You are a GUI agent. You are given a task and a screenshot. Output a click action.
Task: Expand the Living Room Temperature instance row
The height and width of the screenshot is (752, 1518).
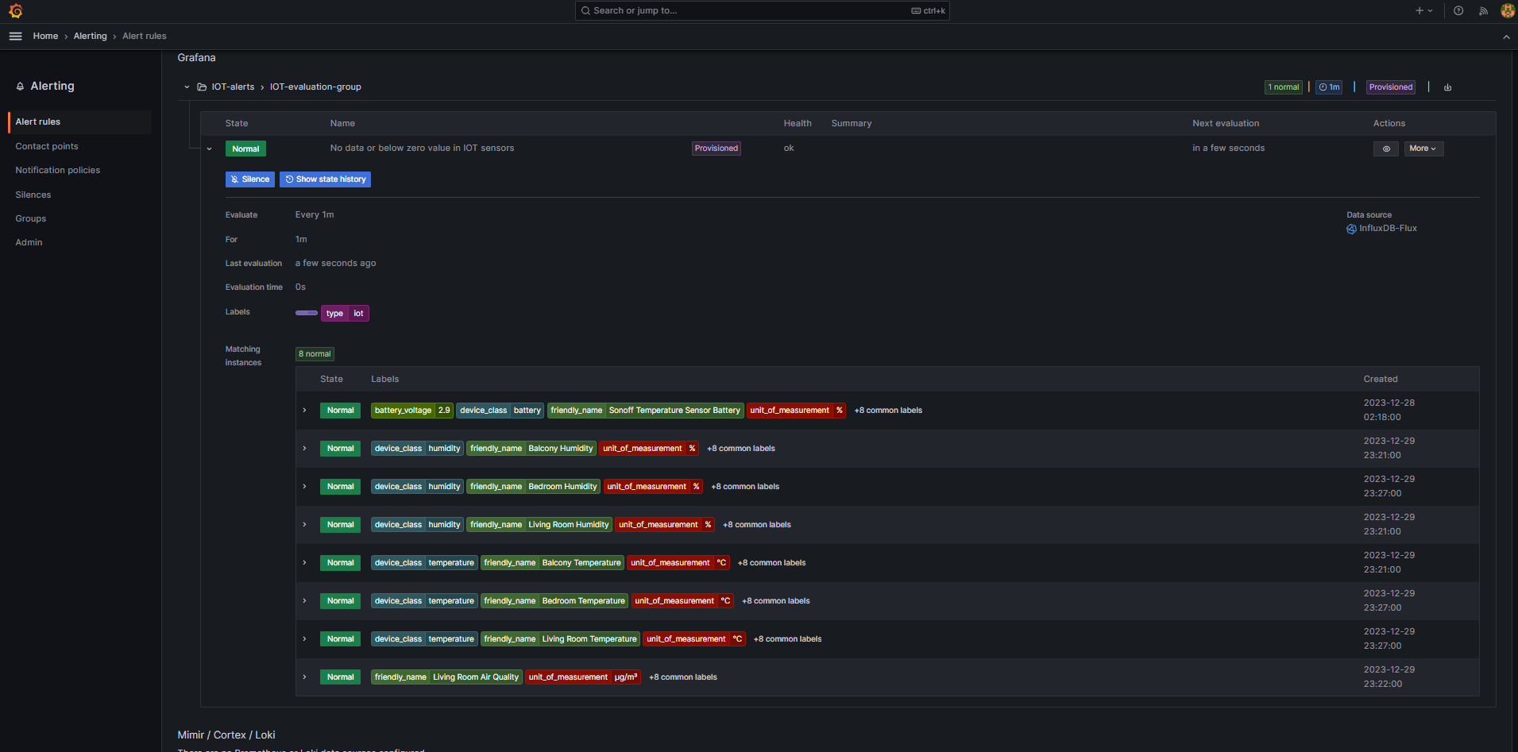(x=304, y=639)
